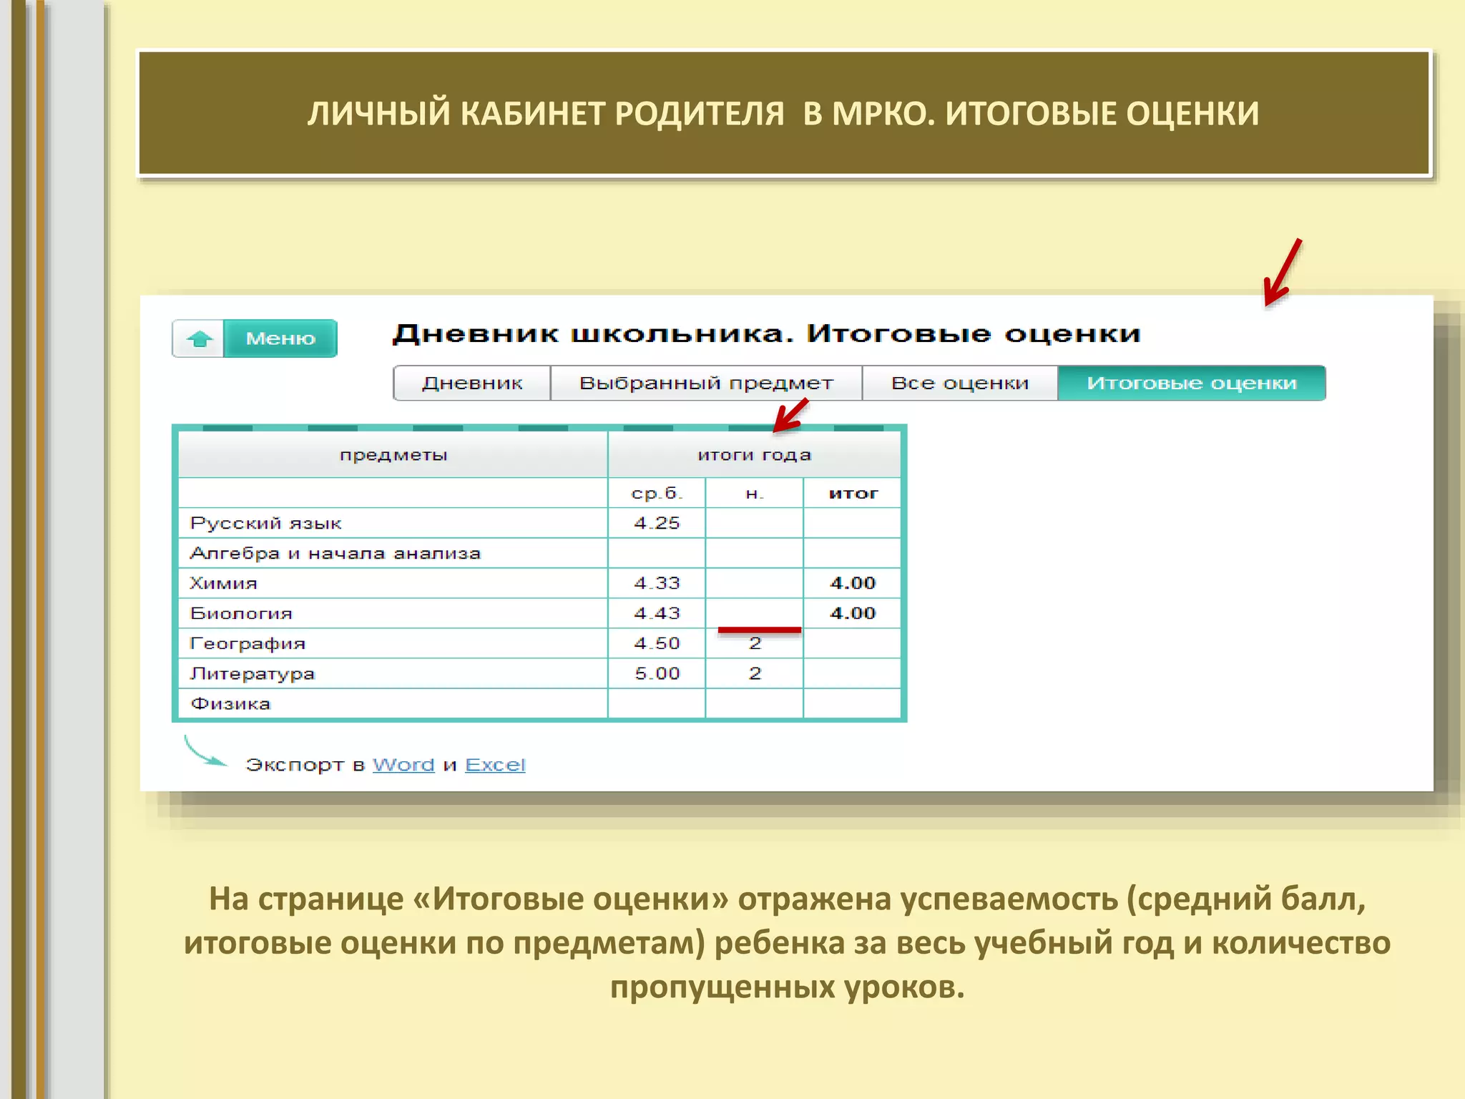Export the grades to Excel
Viewport: 1465px width, 1099px height.
tap(495, 765)
